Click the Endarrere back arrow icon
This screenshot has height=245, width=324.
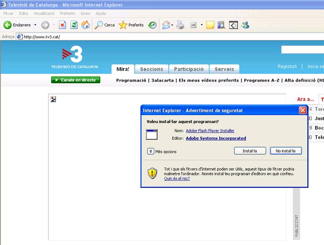pyautogui.click(x=7, y=25)
